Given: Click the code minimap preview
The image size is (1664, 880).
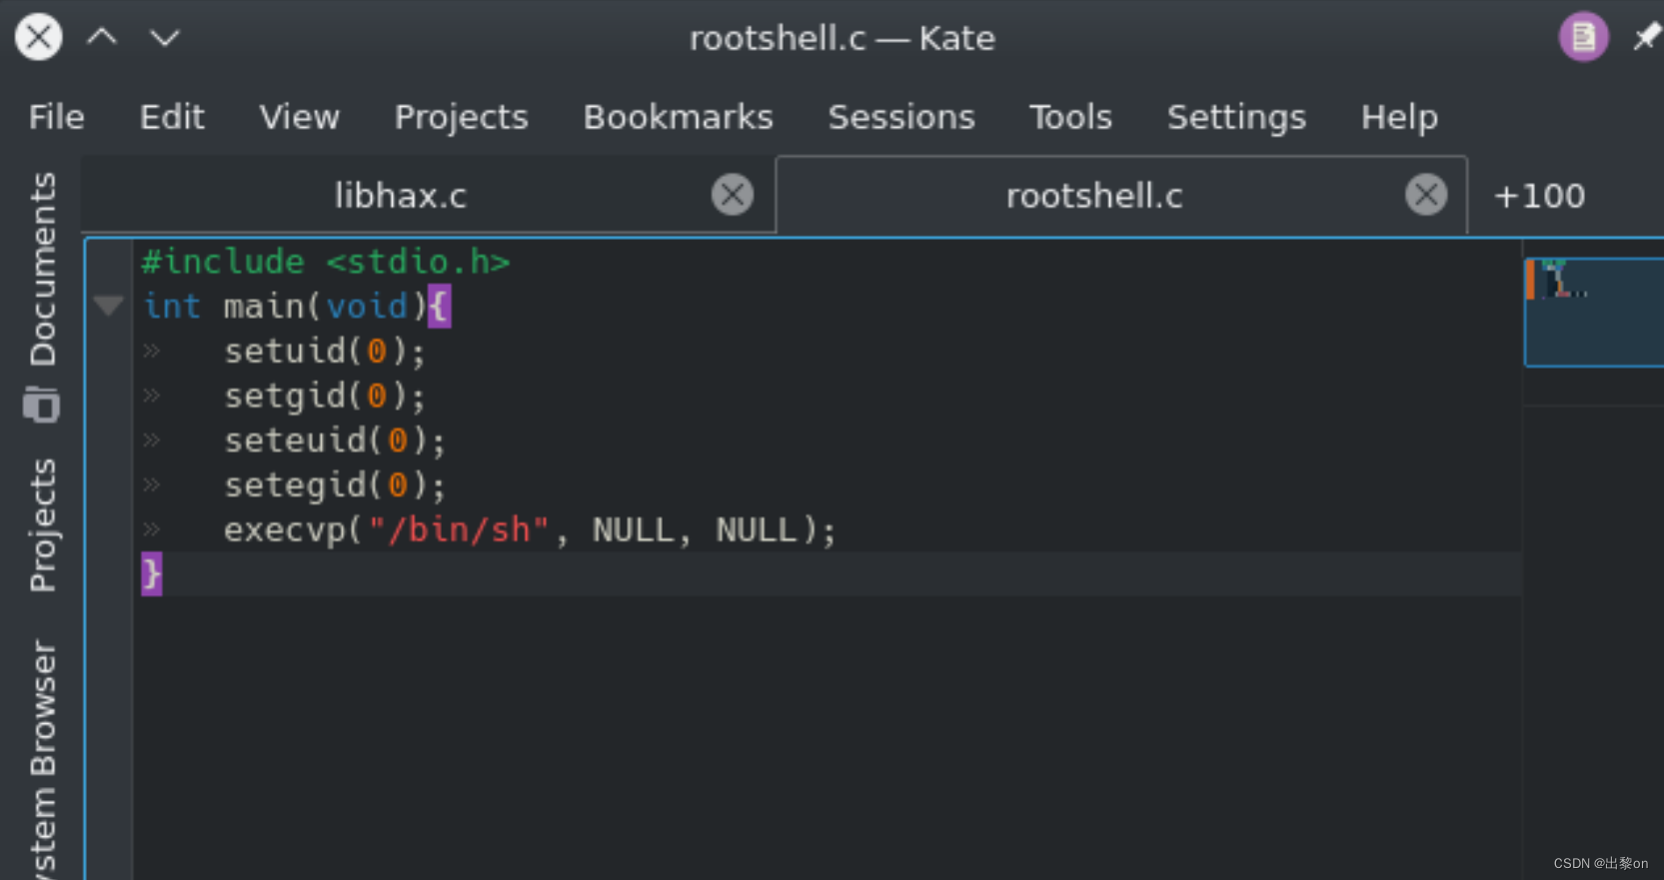Looking at the screenshot, I should coord(1594,312).
